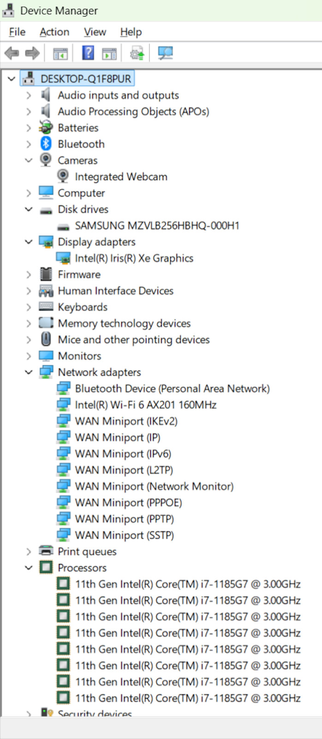Collapse the Processors chevron
The height and width of the screenshot is (739, 322).
click(x=29, y=567)
